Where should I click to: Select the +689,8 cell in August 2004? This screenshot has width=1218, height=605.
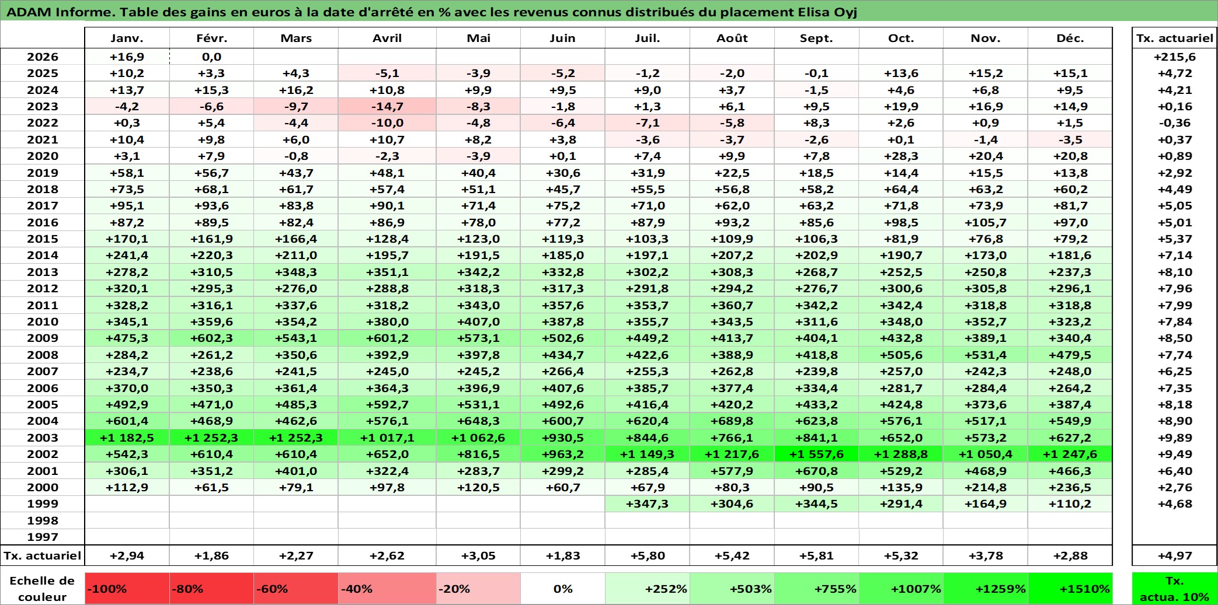732,421
